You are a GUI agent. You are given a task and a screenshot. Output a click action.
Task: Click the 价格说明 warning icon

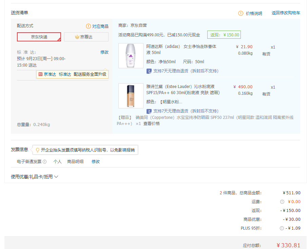coord(240,13)
